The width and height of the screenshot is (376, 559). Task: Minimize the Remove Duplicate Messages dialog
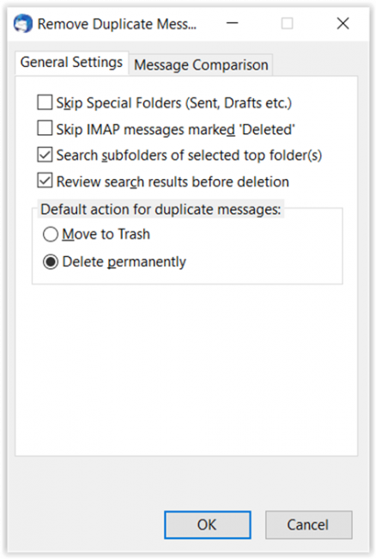point(233,23)
